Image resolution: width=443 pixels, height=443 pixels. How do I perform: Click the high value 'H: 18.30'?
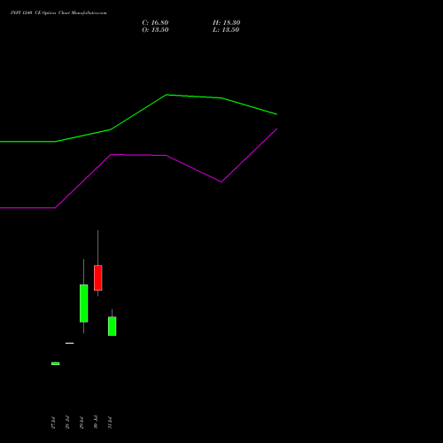click(227, 23)
